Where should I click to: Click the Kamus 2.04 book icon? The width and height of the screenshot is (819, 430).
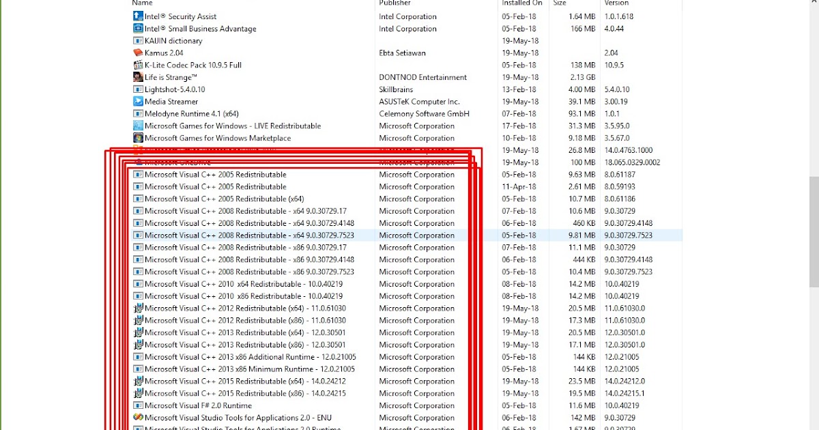pos(138,53)
